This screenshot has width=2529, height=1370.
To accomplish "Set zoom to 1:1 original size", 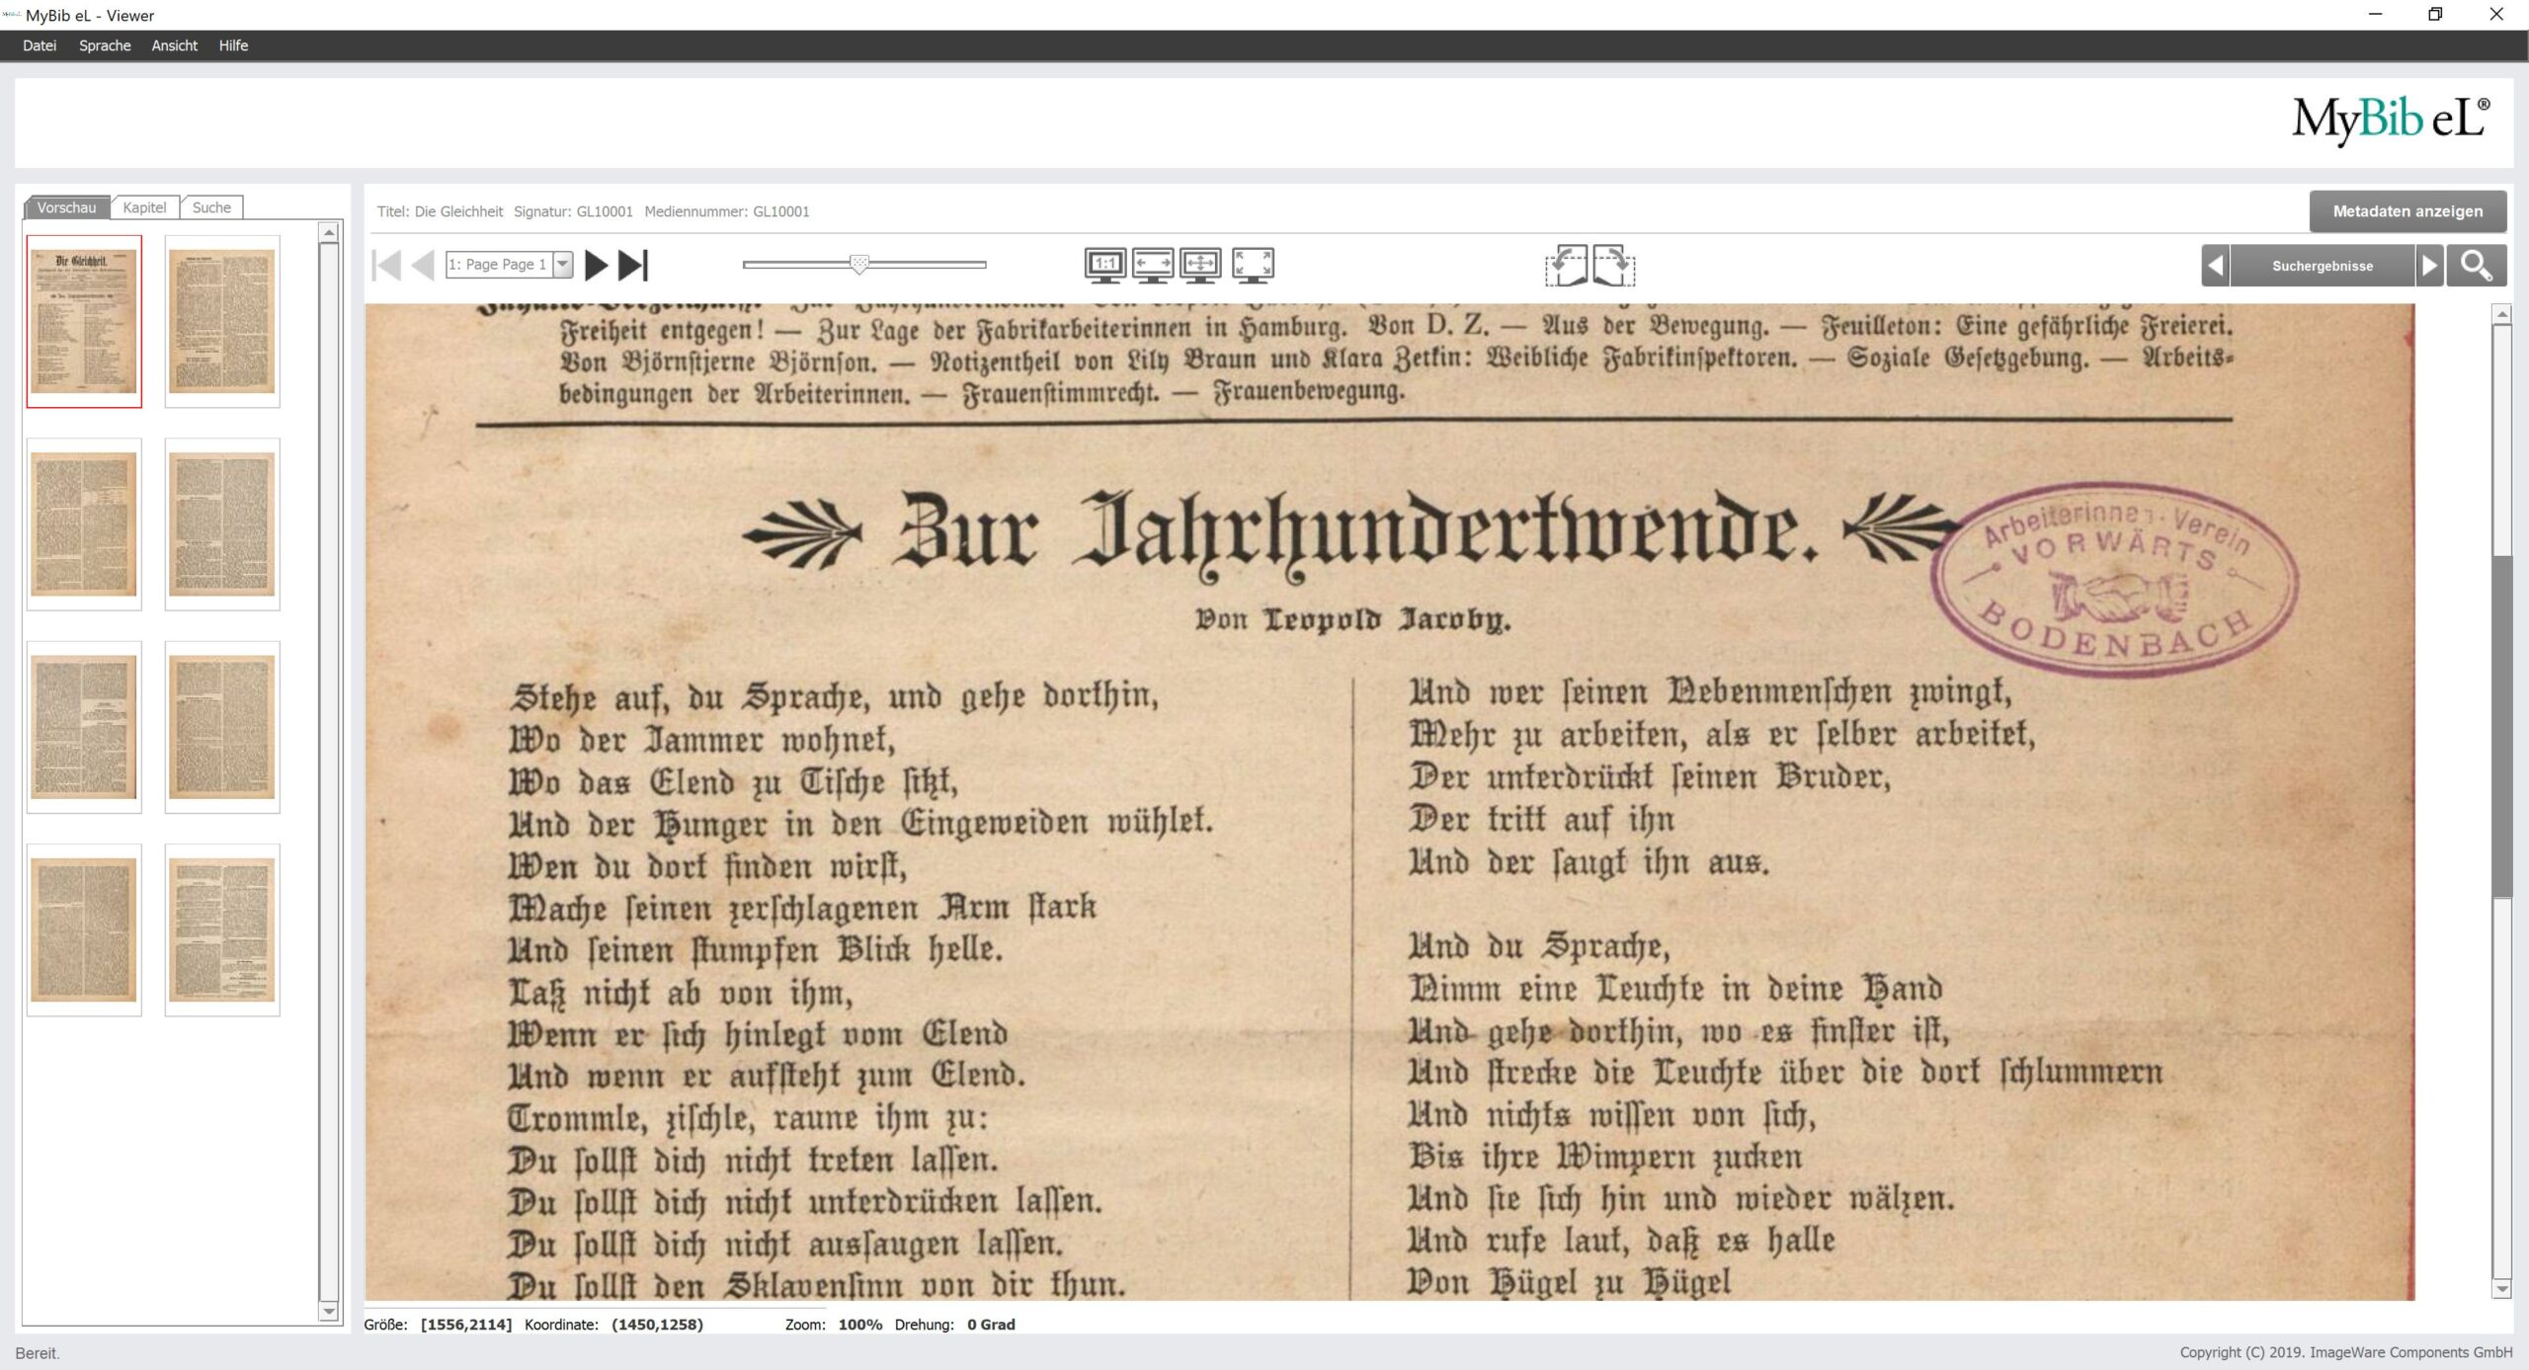I will [1104, 265].
